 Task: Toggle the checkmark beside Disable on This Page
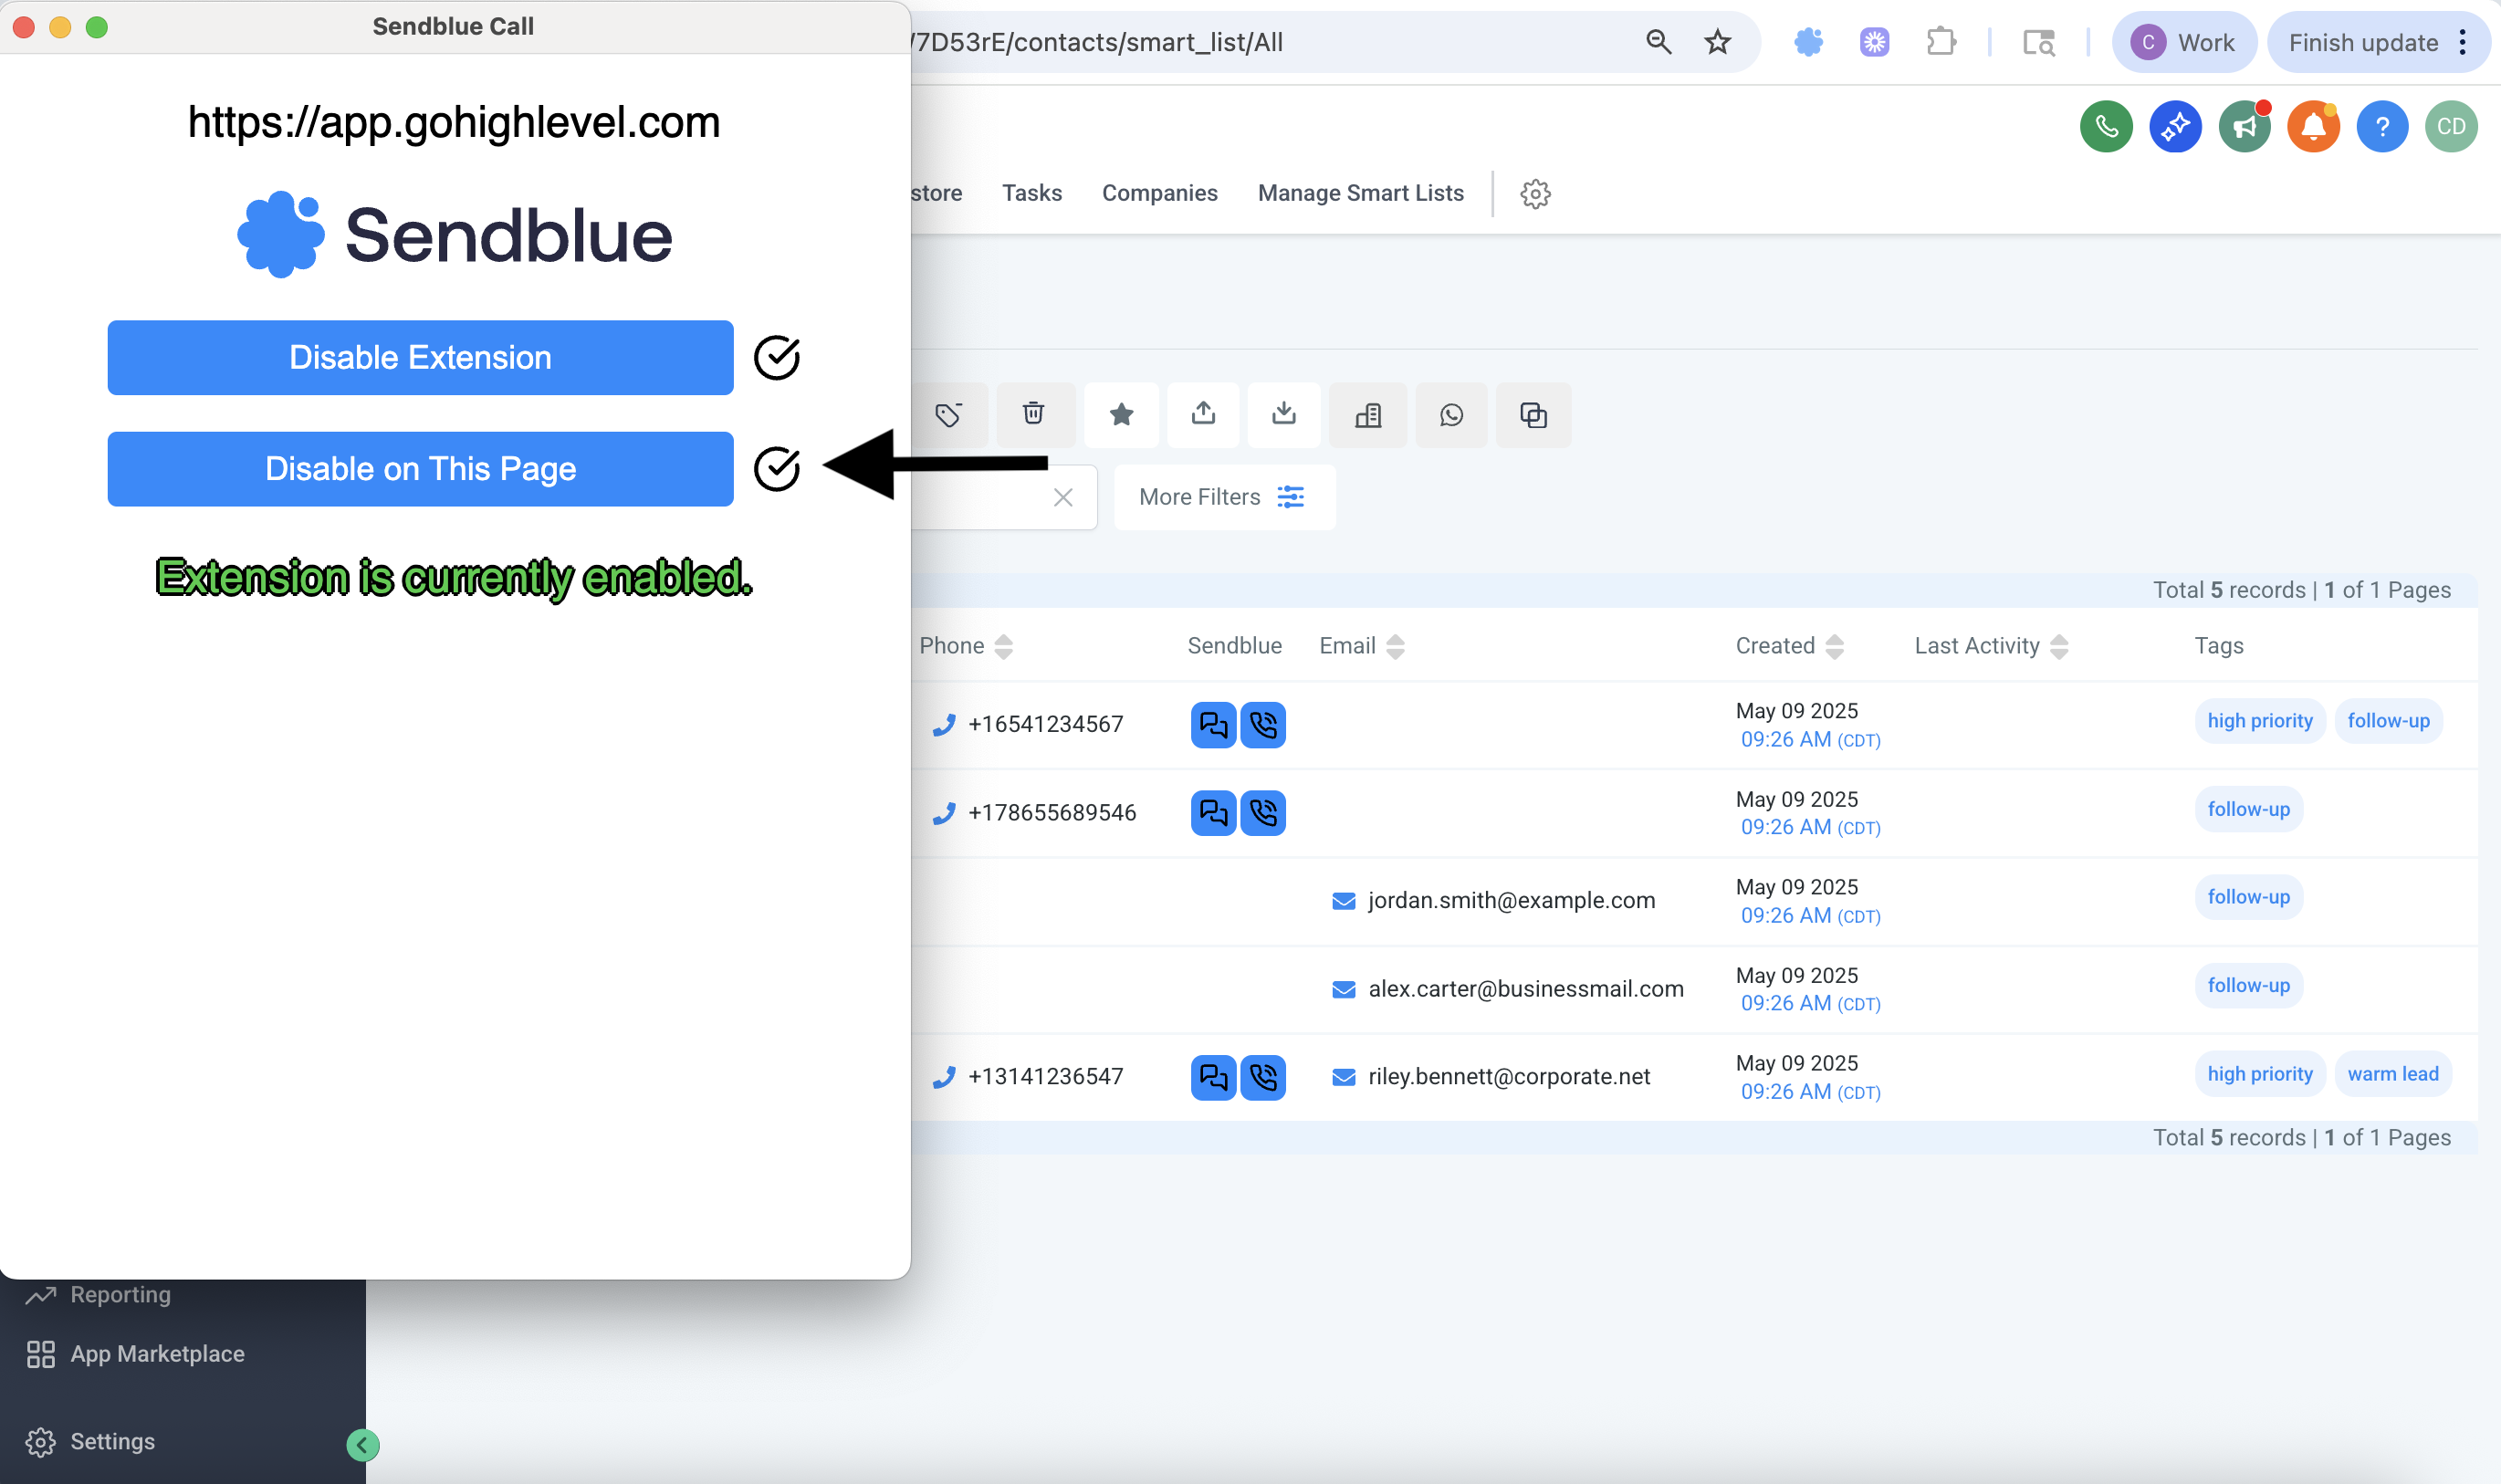(x=776, y=468)
